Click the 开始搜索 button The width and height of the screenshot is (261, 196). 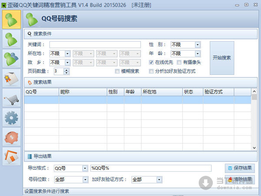click(x=222, y=58)
